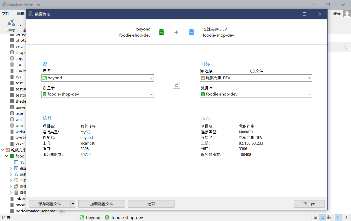Maximize the data transfer dialog
Image resolution: width=351 pixels, height=221 pixels.
[304, 14]
